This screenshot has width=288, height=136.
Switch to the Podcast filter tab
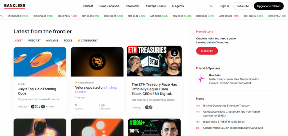pos(34,40)
